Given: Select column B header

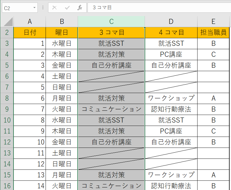Looking at the screenshot, I should 62,22.
